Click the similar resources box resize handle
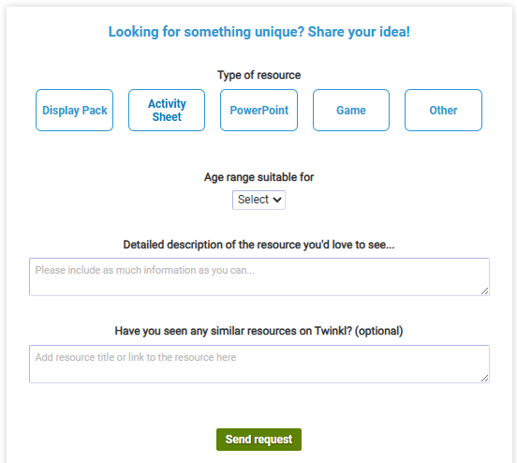517x463 pixels. point(485,379)
